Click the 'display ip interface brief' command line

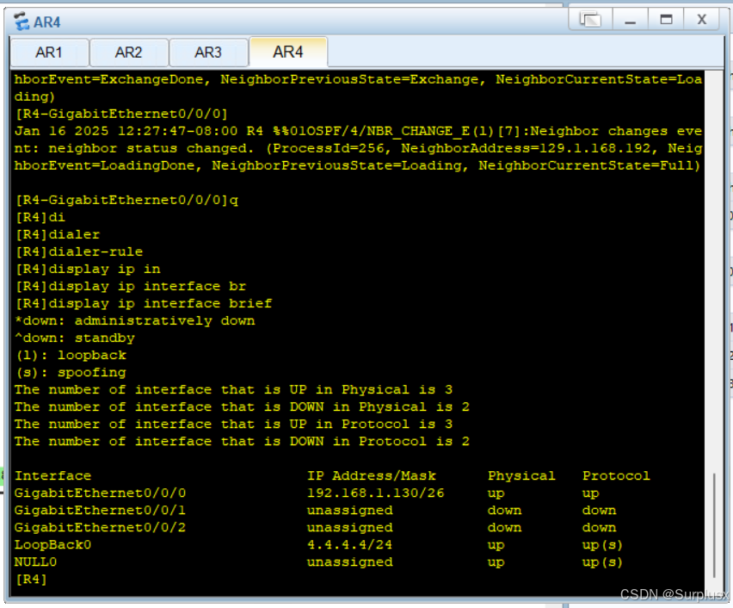pyautogui.click(x=143, y=303)
